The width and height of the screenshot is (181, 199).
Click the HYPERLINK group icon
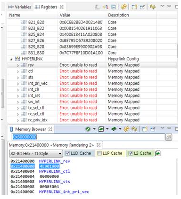(x=17, y=59)
